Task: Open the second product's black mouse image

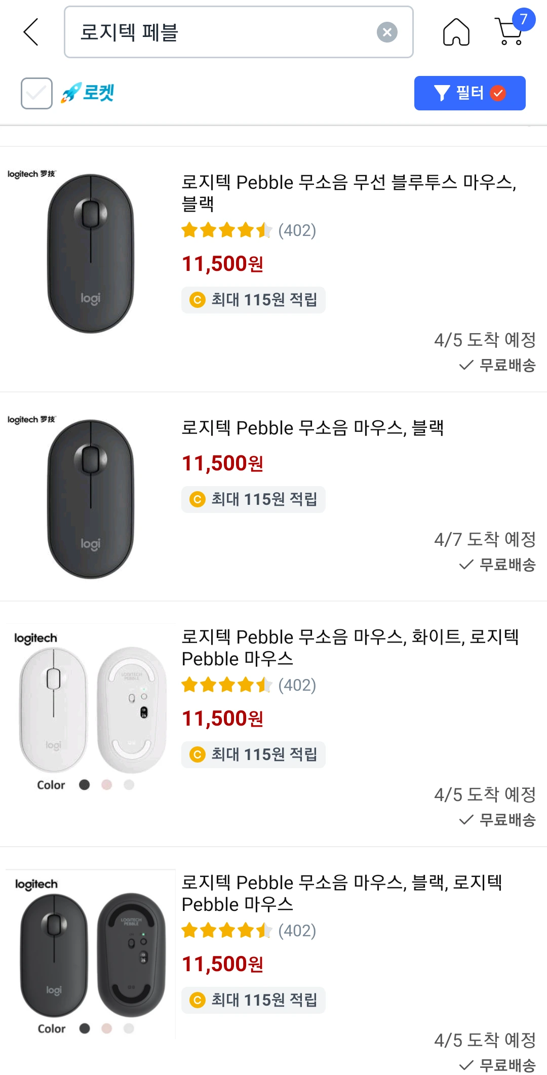Action: pos(90,499)
